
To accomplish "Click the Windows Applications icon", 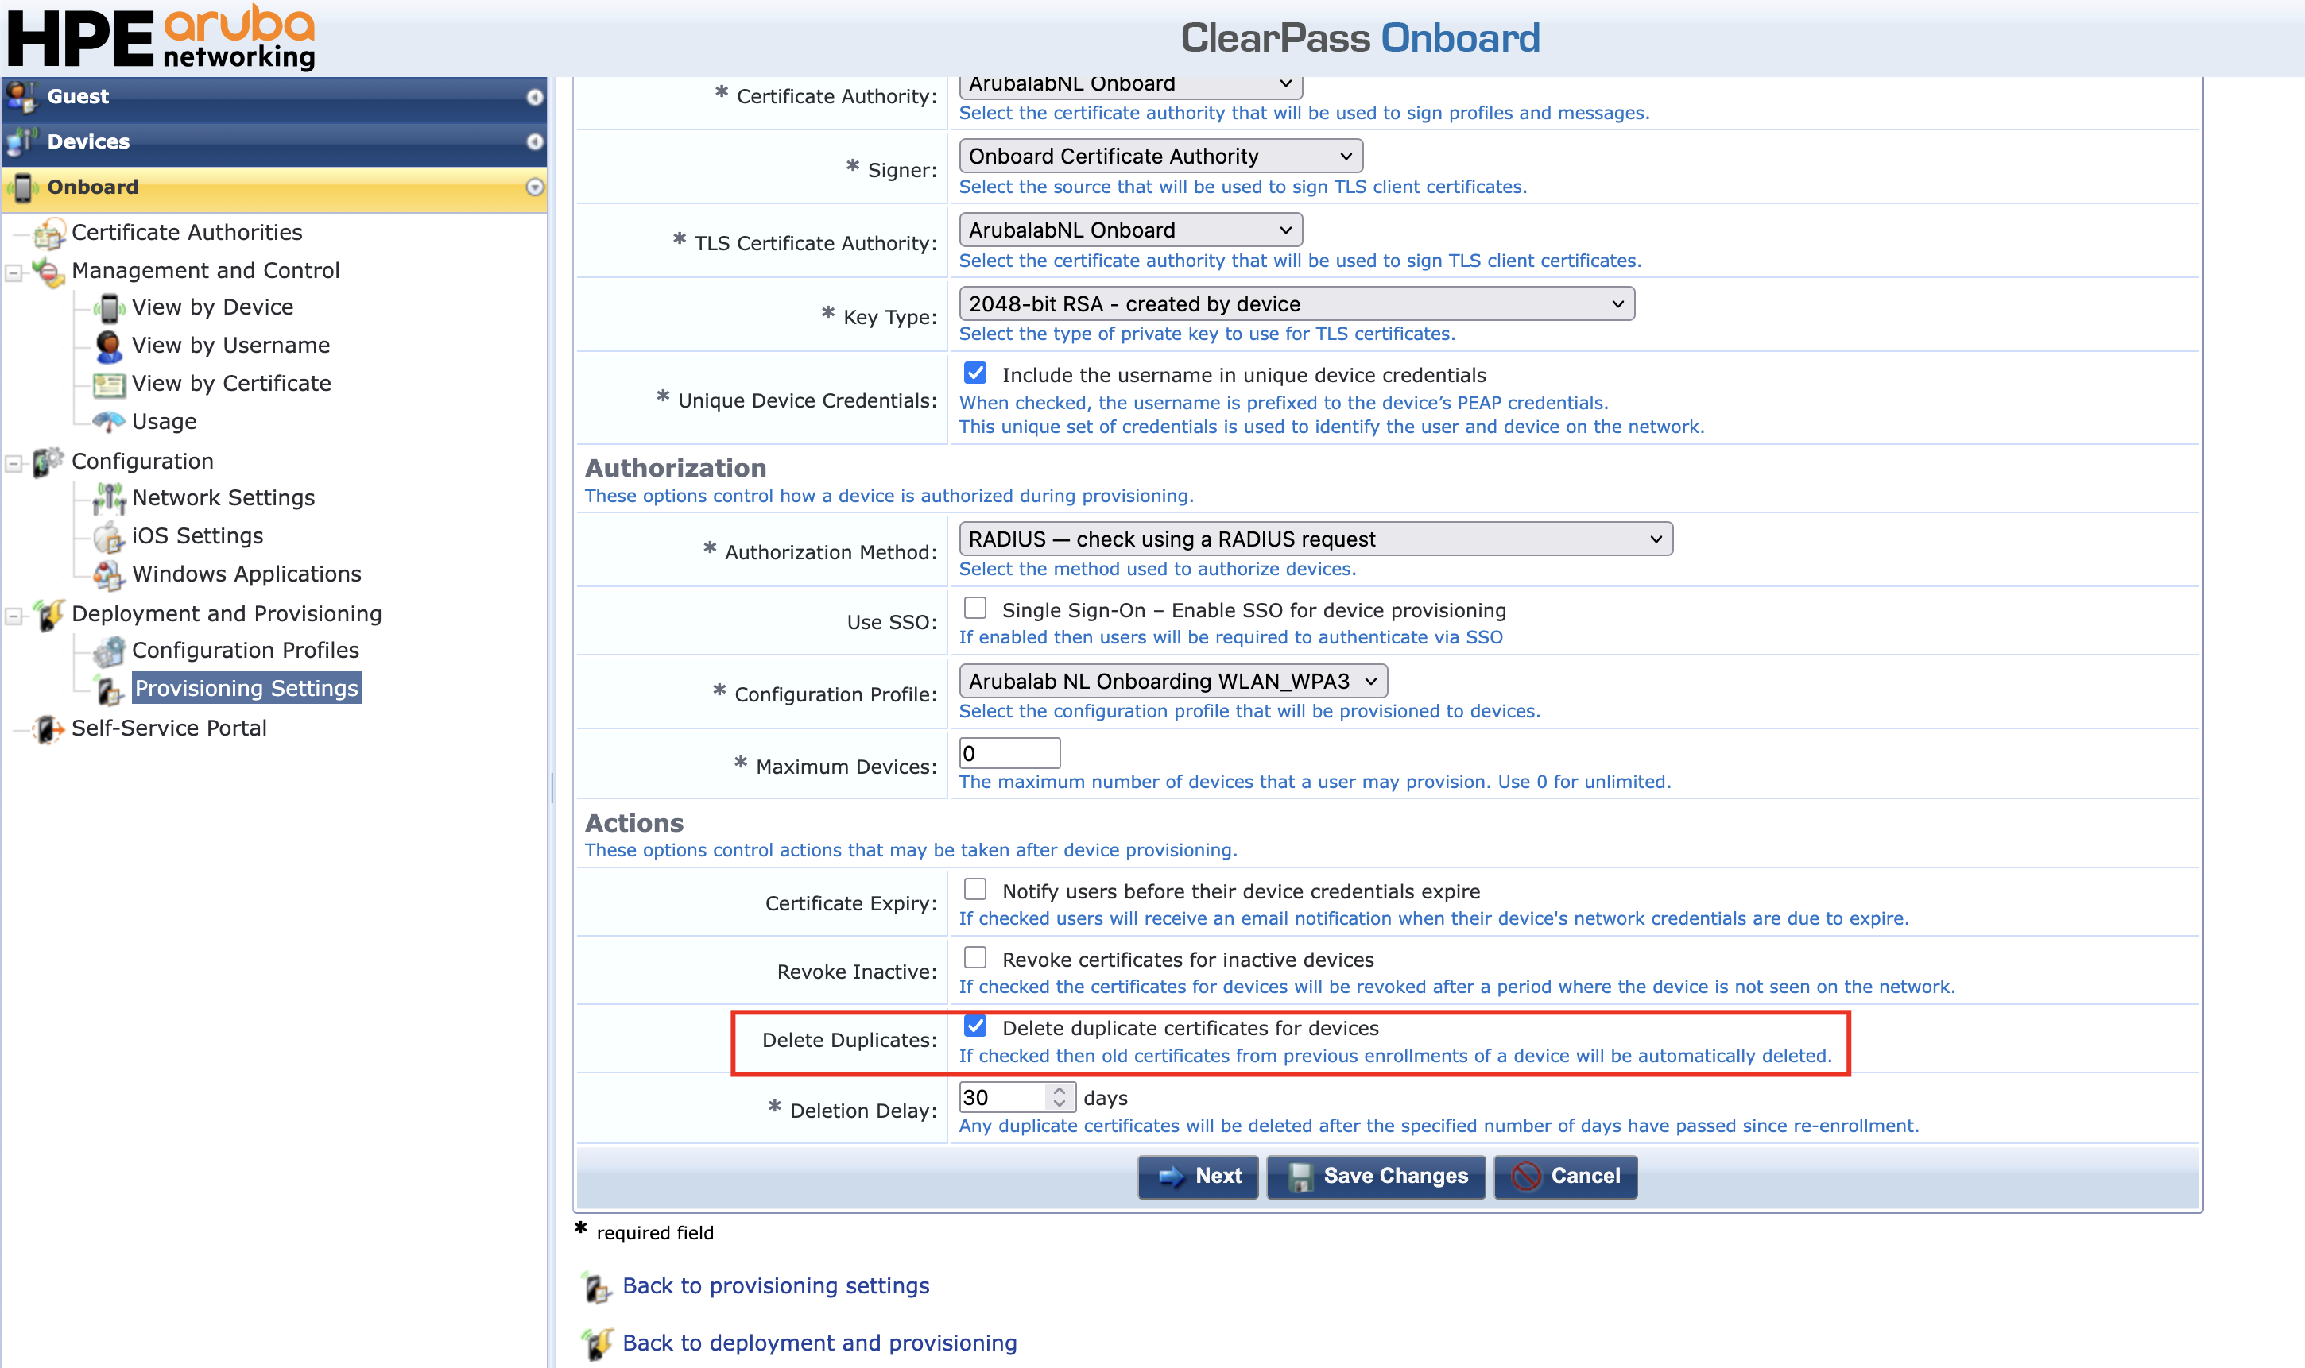I will tap(109, 574).
